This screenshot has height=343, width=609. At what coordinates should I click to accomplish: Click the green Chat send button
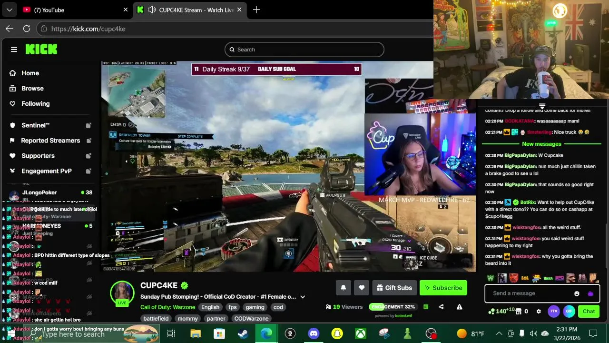[x=589, y=311]
